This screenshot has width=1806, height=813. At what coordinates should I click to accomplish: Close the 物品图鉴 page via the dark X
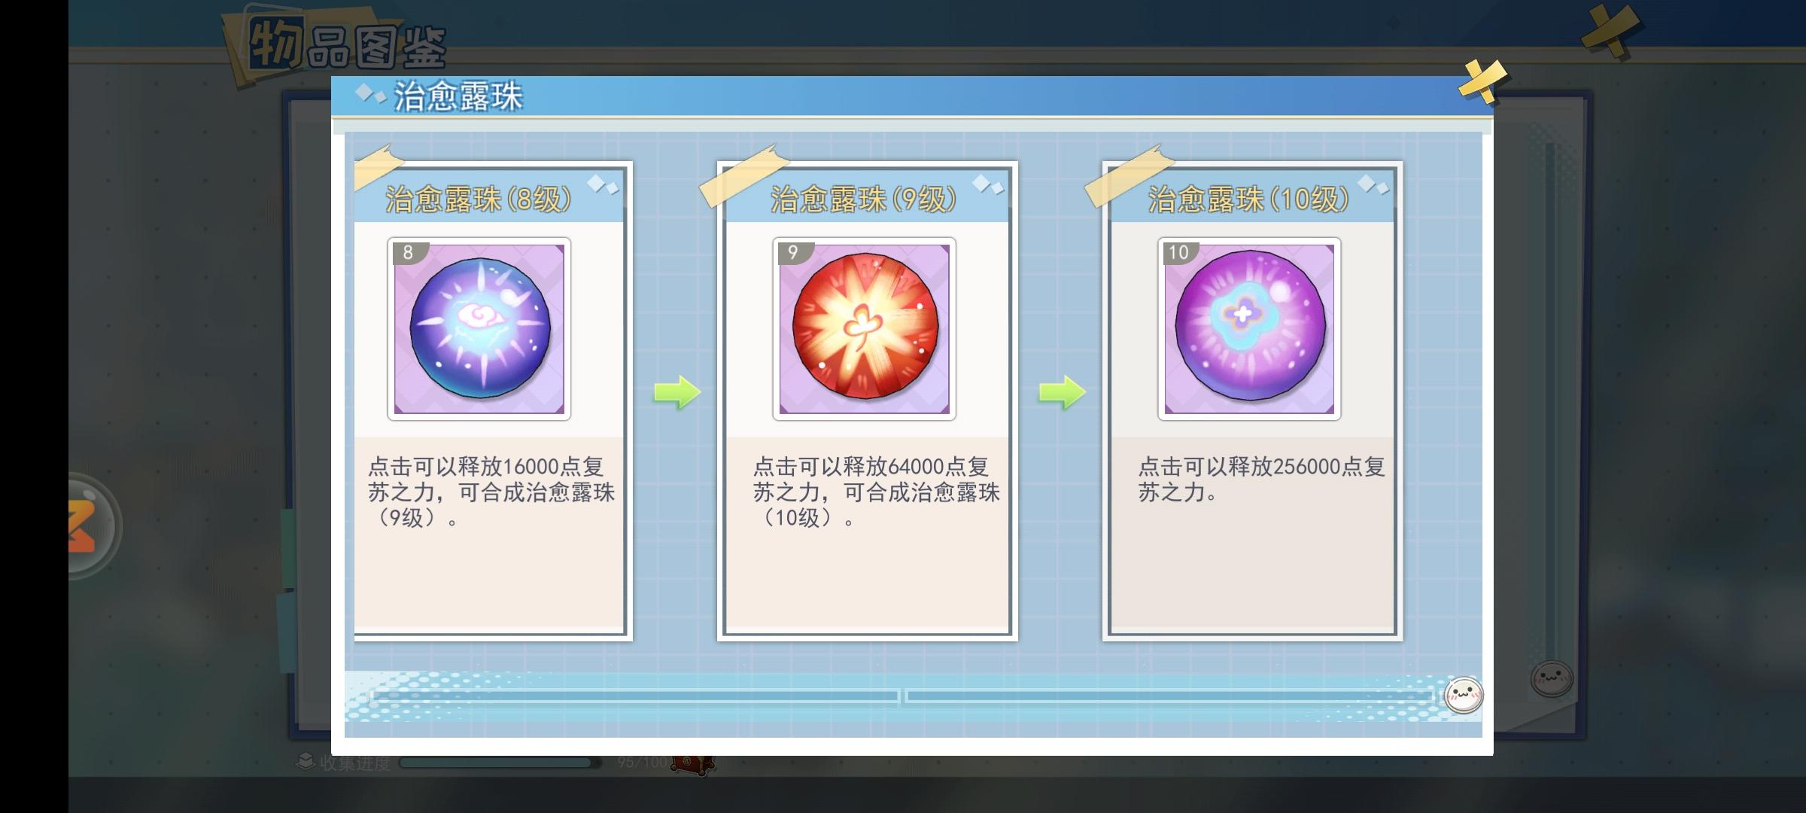click(x=1610, y=32)
